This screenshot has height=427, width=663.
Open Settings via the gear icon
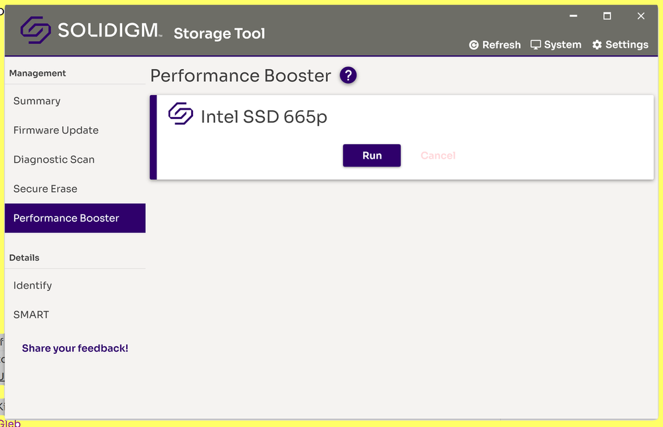pyautogui.click(x=597, y=44)
